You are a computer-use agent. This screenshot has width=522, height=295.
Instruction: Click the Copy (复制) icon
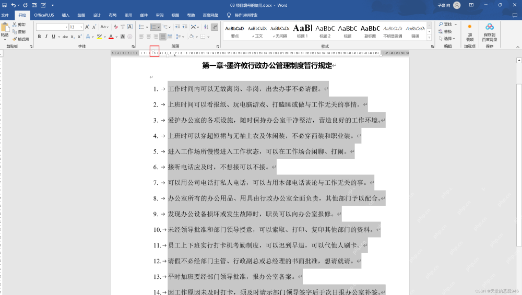(x=15, y=32)
